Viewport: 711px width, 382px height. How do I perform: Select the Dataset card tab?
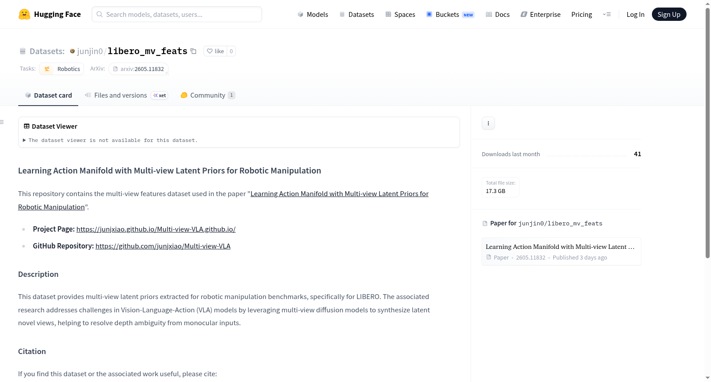(x=48, y=95)
